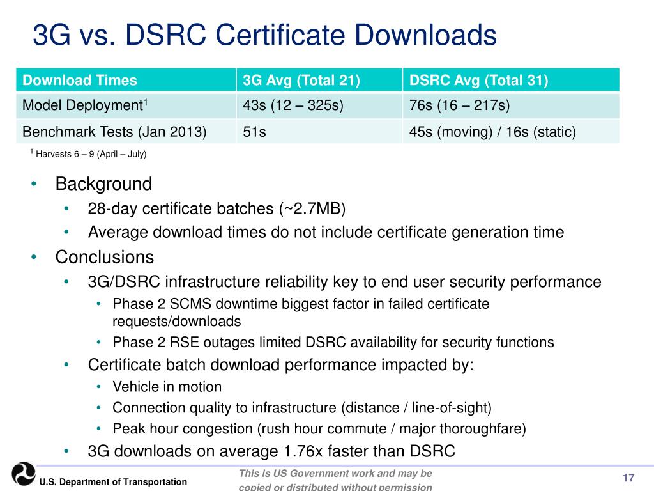The image size is (654, 491).
Task: Click the 'Vehicle in motion' bullet
Action: [x=167, y=387]
